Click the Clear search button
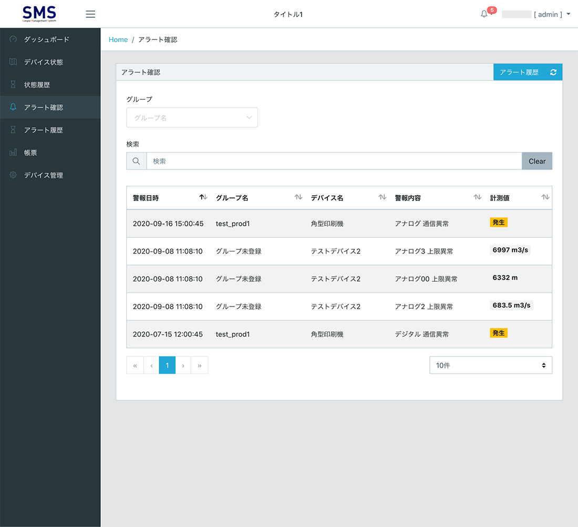Screen dimensions: 578x527 click(536, 161)
